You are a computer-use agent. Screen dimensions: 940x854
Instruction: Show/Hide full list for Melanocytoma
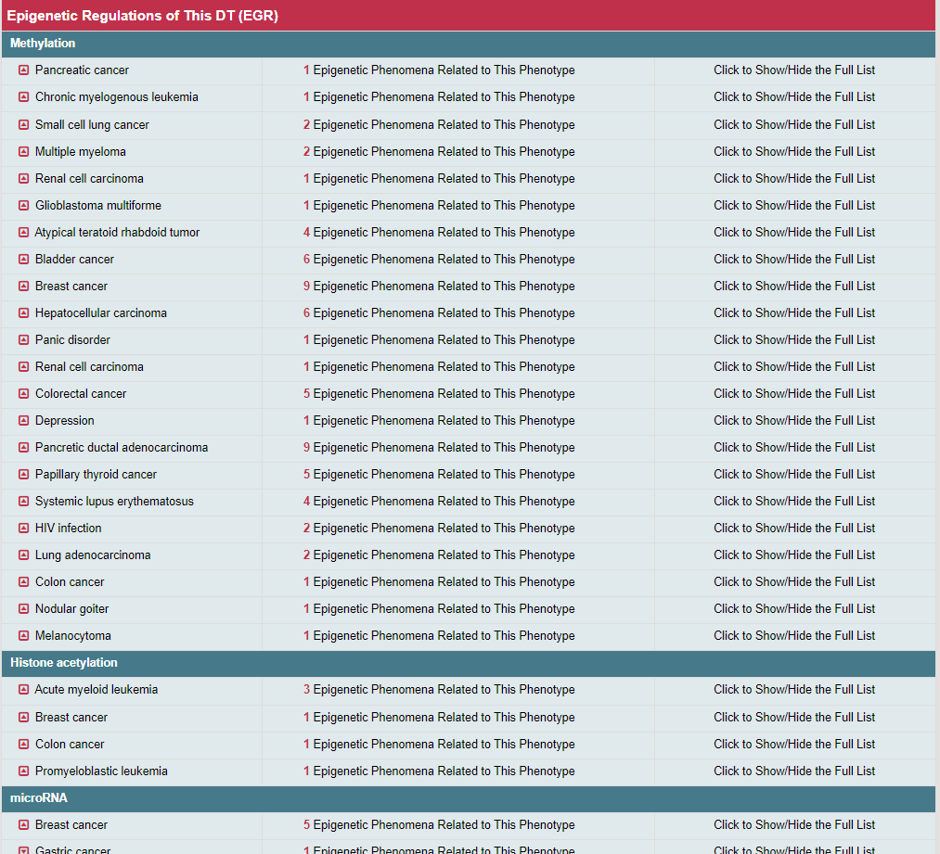(794, 635)
